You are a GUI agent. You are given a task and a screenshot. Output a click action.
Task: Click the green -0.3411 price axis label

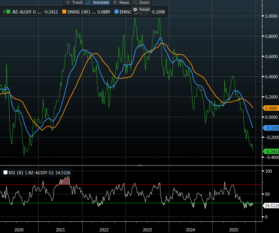pyautogui.click(x=271, y=151)
